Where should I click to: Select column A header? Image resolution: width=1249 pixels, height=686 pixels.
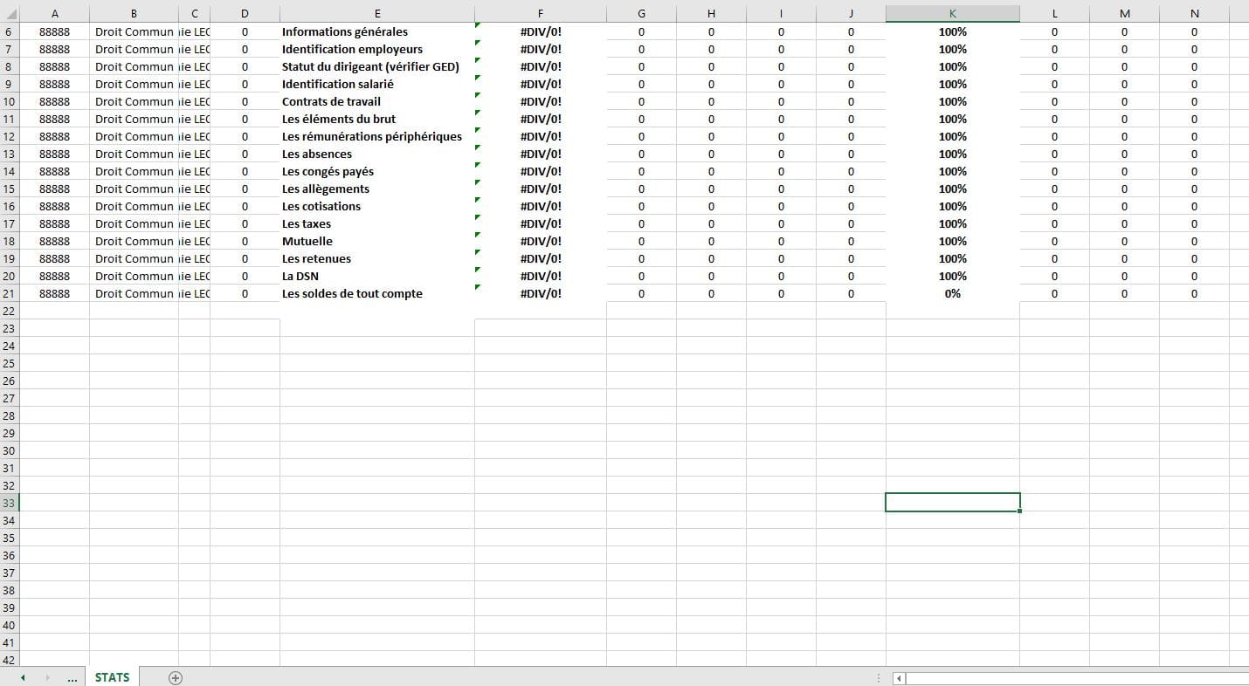[x=55, y=14]
